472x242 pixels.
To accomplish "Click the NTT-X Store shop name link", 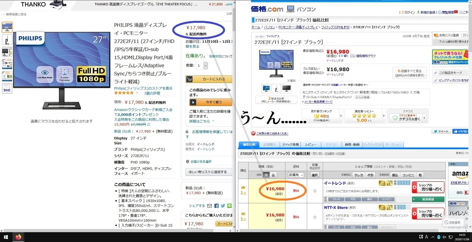I will tap(336, 207).
